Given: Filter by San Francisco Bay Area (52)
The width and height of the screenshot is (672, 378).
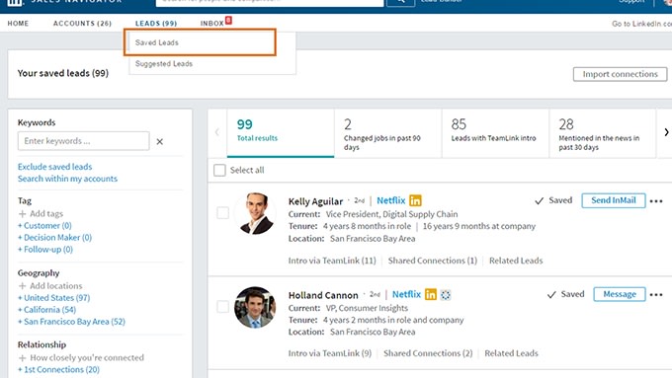Looking at the screenshot, I should (x=71, y=322).
